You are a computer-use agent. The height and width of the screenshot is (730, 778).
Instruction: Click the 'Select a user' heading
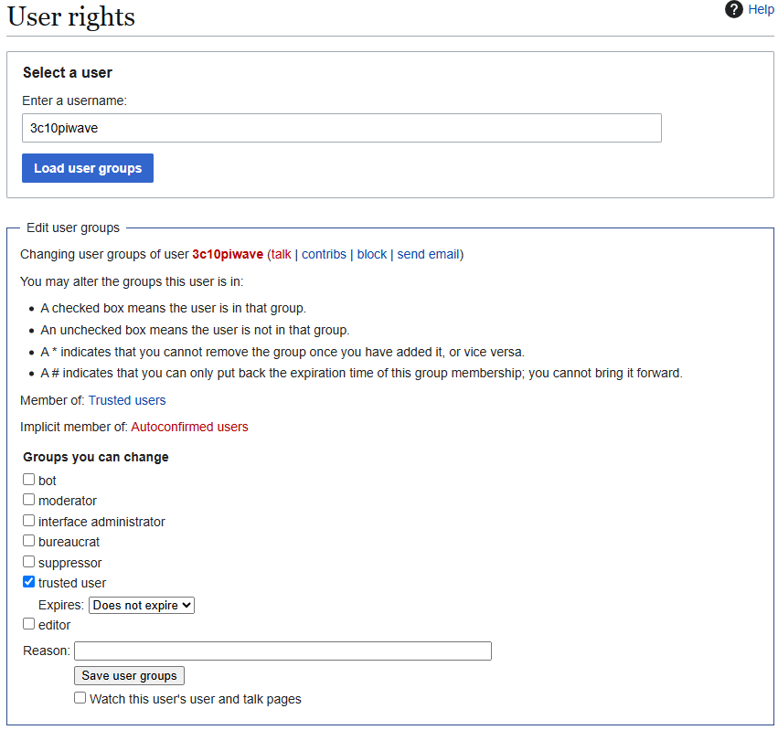pyautogui.click(x=68, y=73)
